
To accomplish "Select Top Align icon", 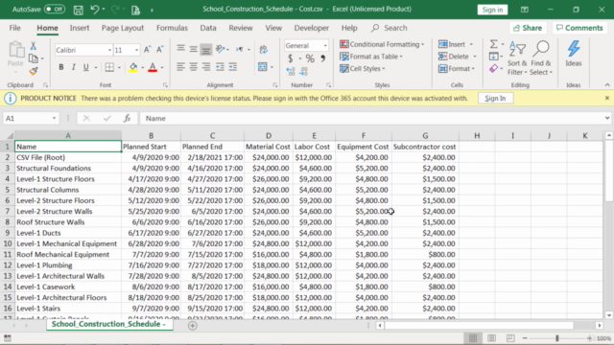I will click(181, 49).
